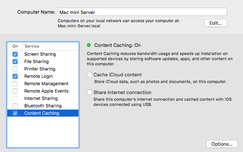Click the 'Content Caching: On' status label
Screen dimensions: 243x152
pyautogui.click(x=117, y=45)
